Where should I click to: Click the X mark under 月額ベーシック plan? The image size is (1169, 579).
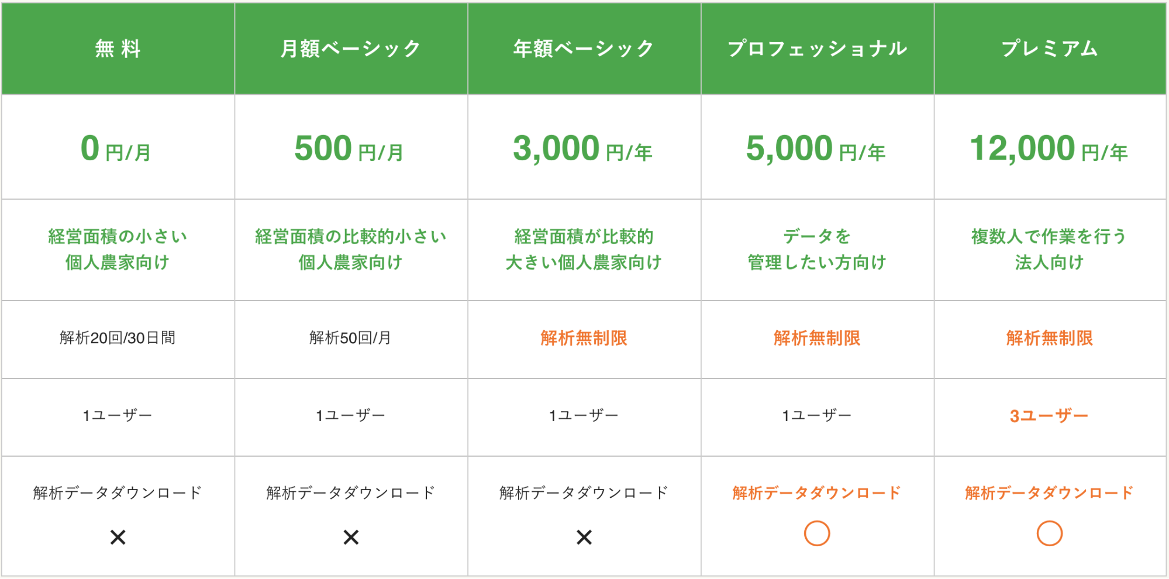351,537
